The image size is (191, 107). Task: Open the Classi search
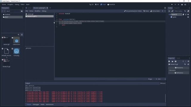pos(146,11)
